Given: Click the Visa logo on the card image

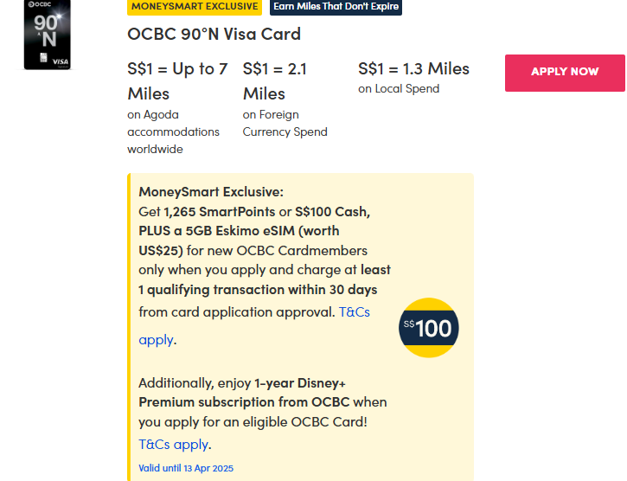Looking at the screenshot, I should tap(61, 61).
